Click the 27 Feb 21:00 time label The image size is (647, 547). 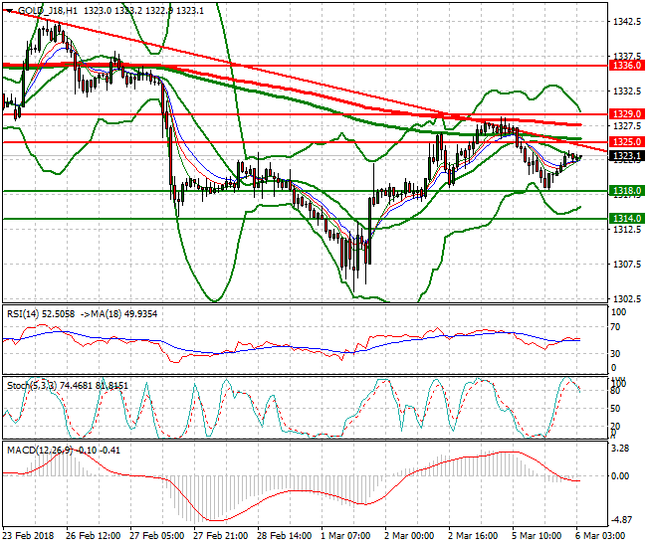(x=221, y=536)
